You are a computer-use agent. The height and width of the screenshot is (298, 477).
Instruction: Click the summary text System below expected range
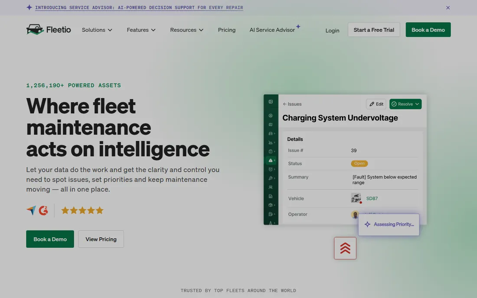point(385,179)
